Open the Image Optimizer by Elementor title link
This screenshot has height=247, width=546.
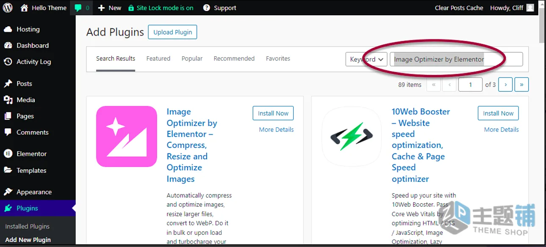point(192,145)
